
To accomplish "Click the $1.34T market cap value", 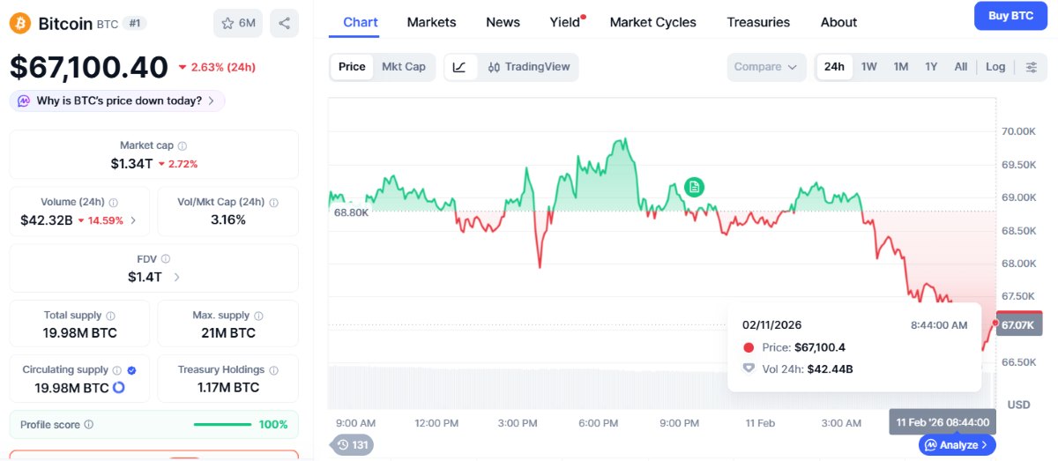I will point(131,164).
